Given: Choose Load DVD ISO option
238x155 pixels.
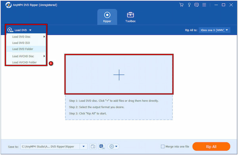Looking at the screenshot, I should coord(26,43).
